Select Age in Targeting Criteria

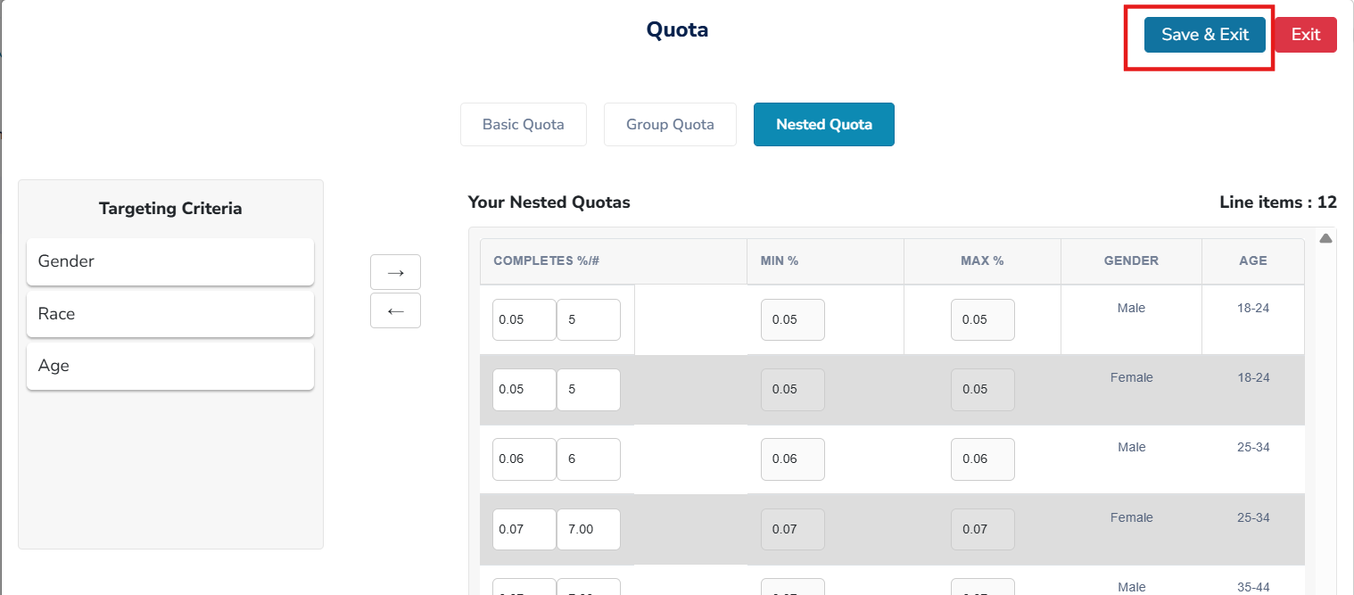click(170, 366)
